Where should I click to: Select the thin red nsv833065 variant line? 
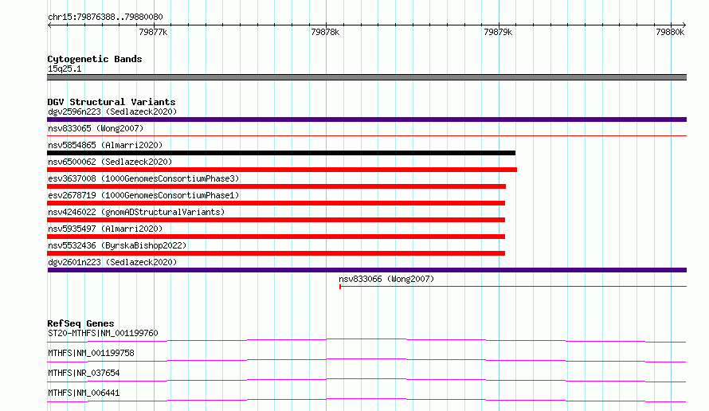[366, 135]
